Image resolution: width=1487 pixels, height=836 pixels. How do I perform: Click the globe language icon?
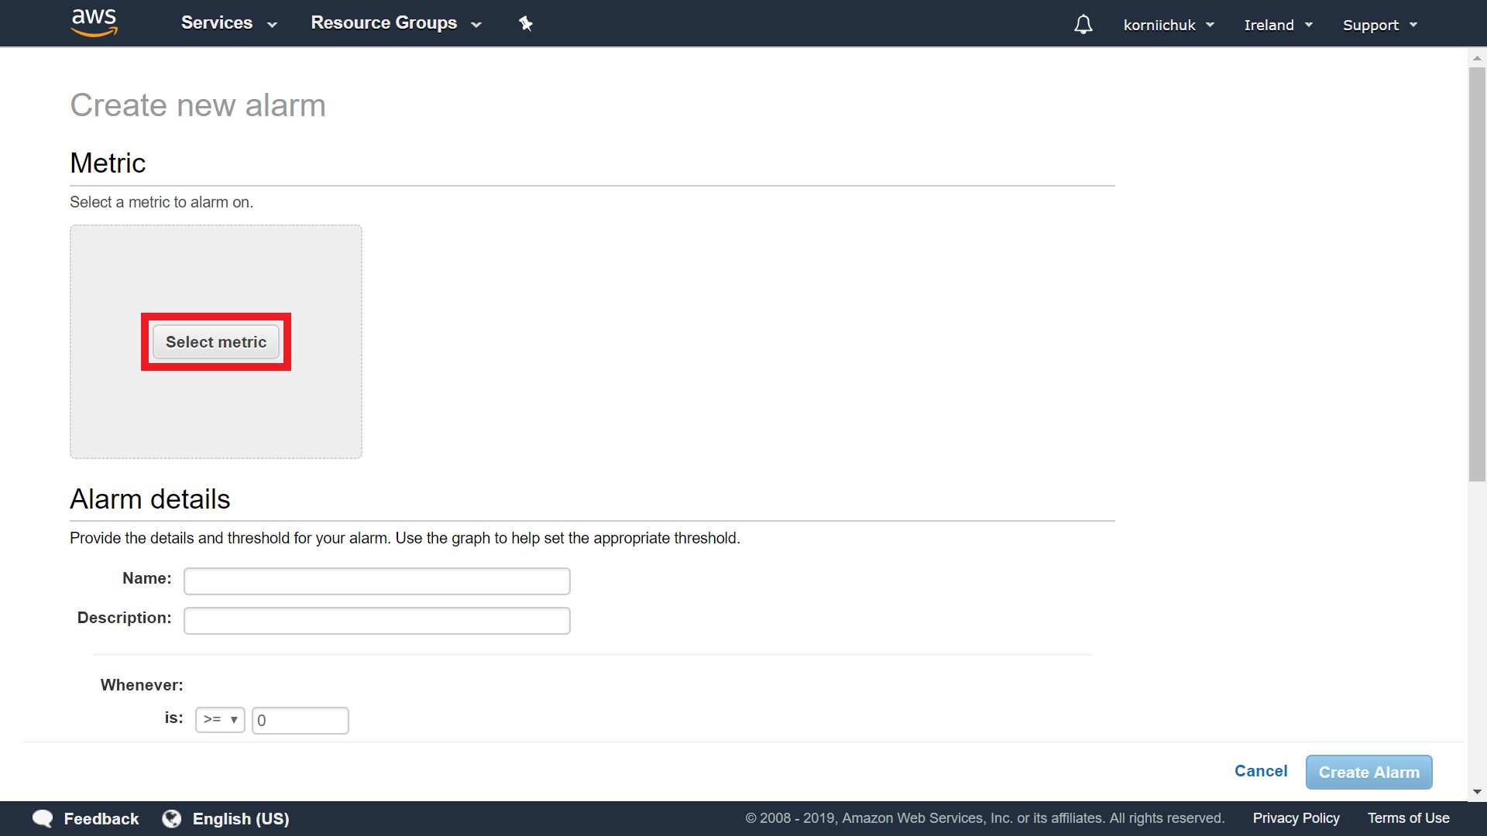click(x=172, y=818)
